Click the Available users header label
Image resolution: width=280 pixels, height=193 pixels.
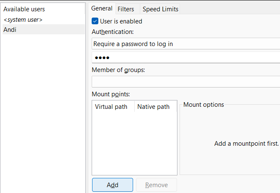click(x=24, y=9)
